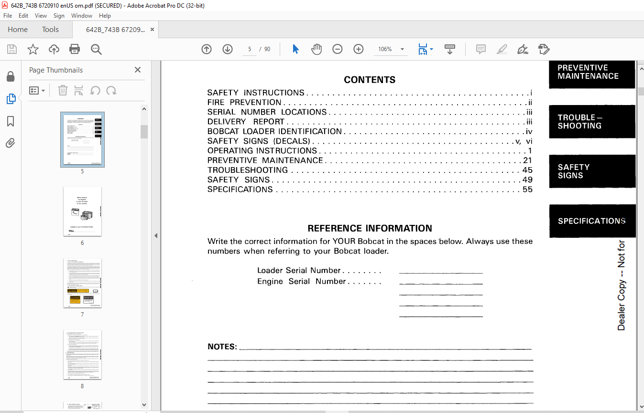Click thumbnails panel scroll down arrow
The width and height of the screenshot is (644, 413).
coord(144,405)
